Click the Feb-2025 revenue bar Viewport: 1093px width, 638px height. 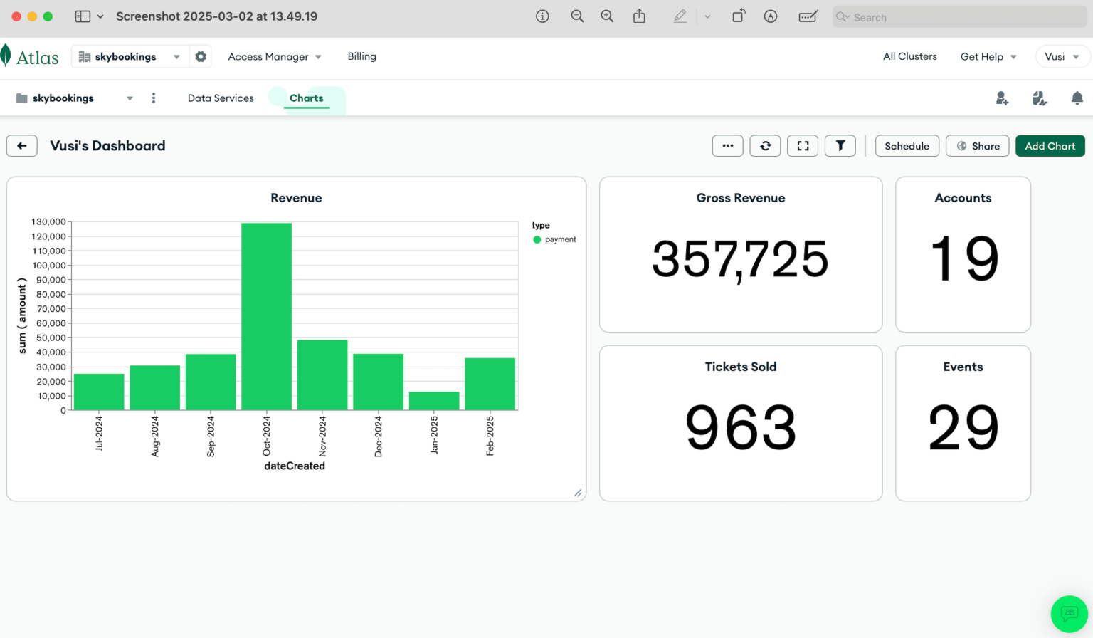tap(490, 385)
